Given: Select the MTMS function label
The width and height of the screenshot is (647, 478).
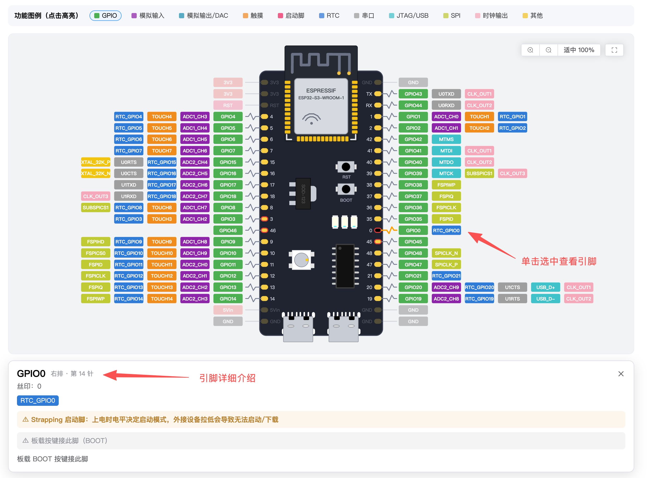Looking at the screenshot, I should [x=446, y=139].
